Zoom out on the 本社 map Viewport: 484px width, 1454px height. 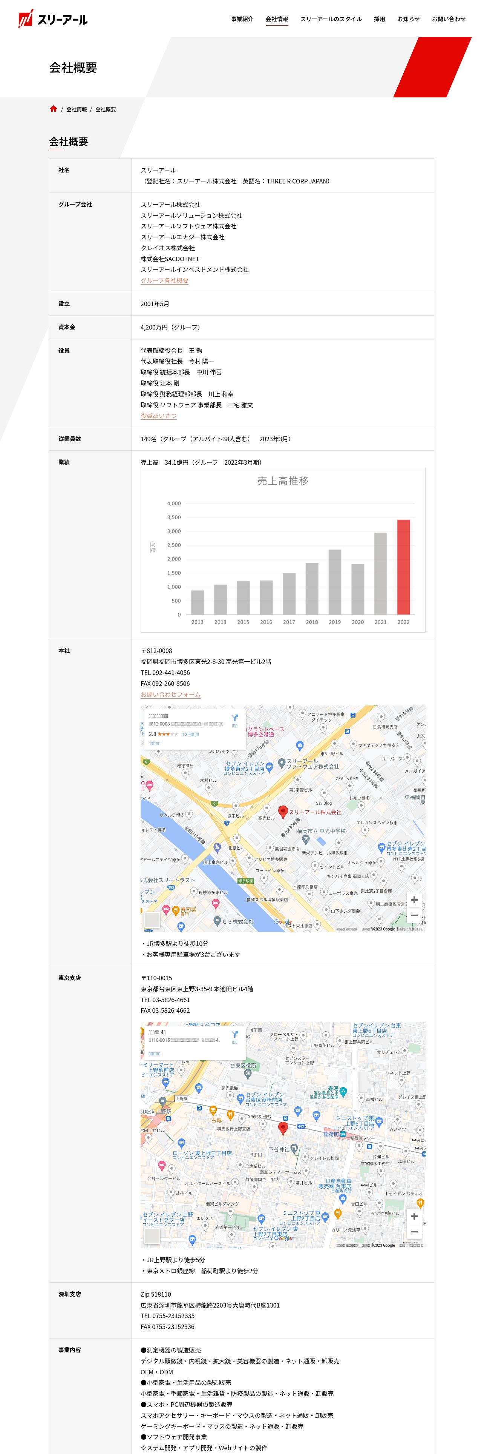pos(414,915)
